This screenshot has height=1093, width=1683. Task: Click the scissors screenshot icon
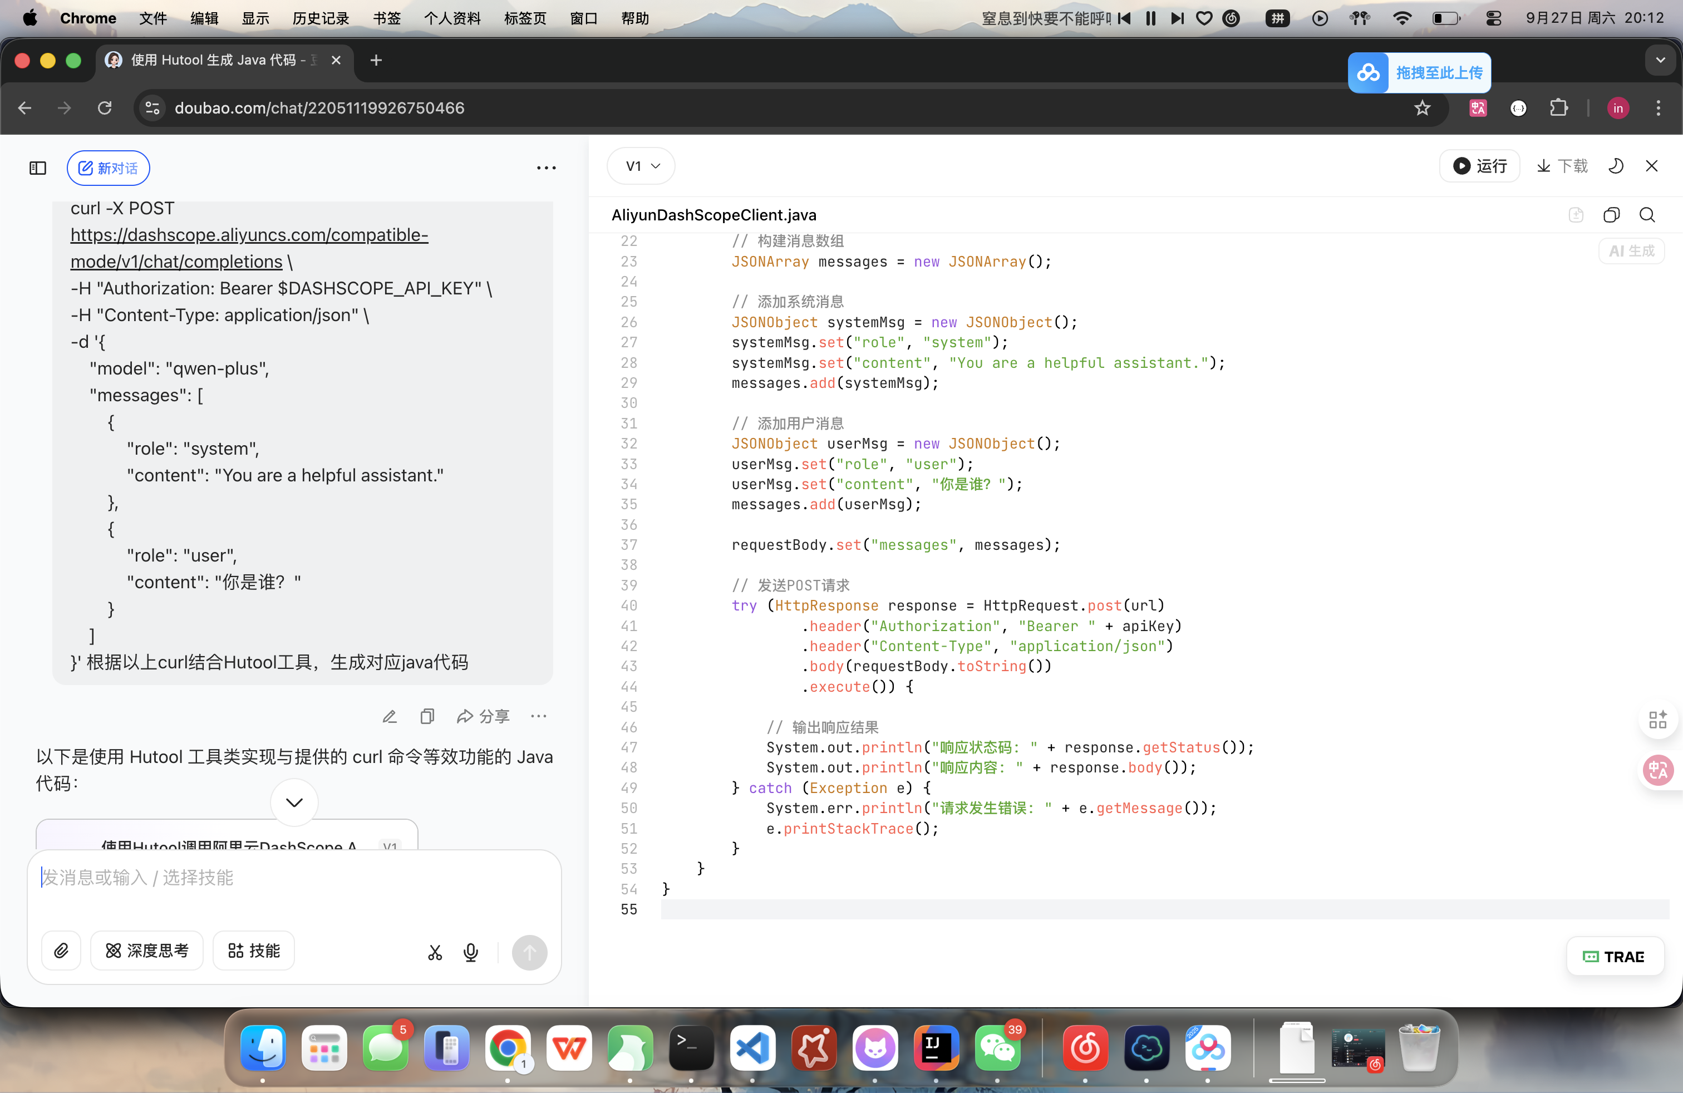pos(435,952)
